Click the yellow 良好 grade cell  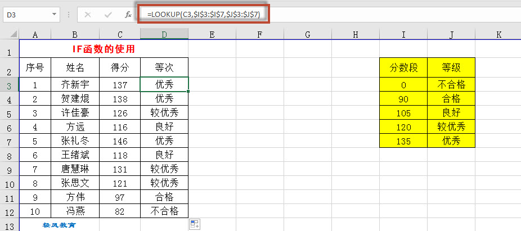tap(451, 113)
